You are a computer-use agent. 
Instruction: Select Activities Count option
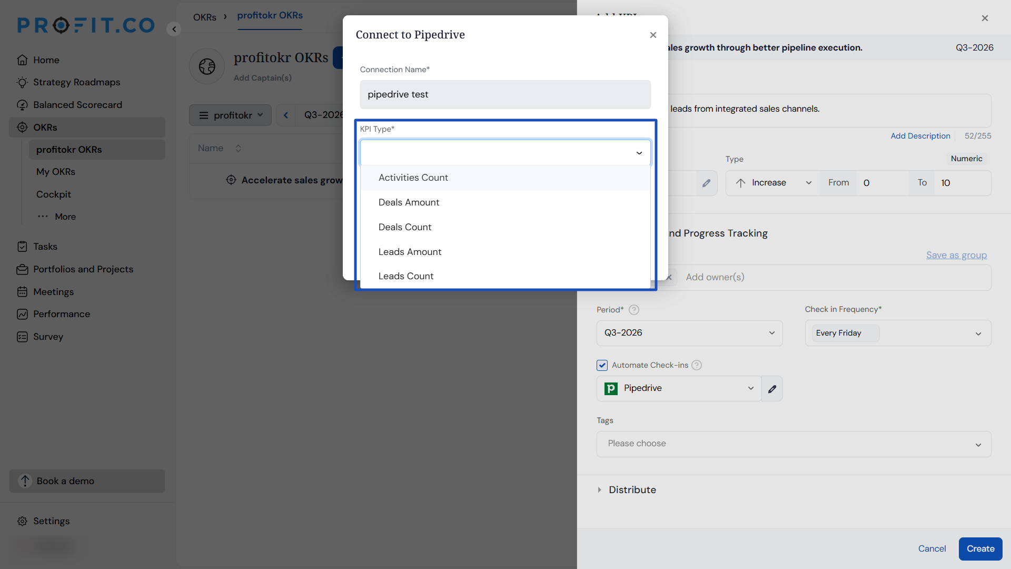click(x=506, y=178)
